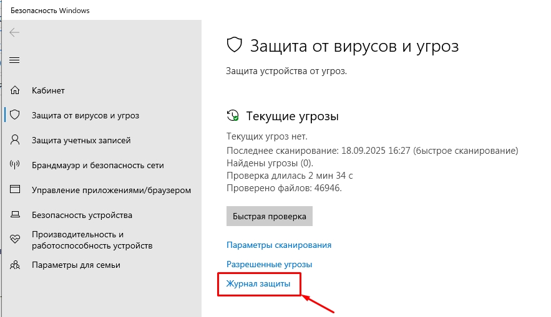Click the person icon for account protection
Screen dimensions: 551x317
pyautogui.click(x=16, y=141)
